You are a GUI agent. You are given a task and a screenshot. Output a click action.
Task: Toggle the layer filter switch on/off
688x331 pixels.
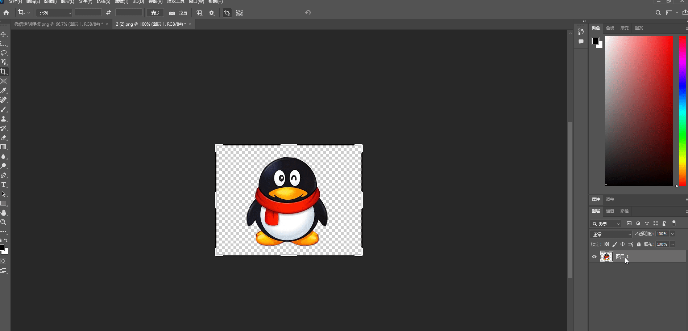point(674,223)
